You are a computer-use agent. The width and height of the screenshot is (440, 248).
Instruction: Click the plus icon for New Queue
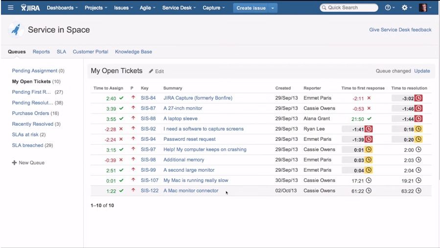coord(14,163)
